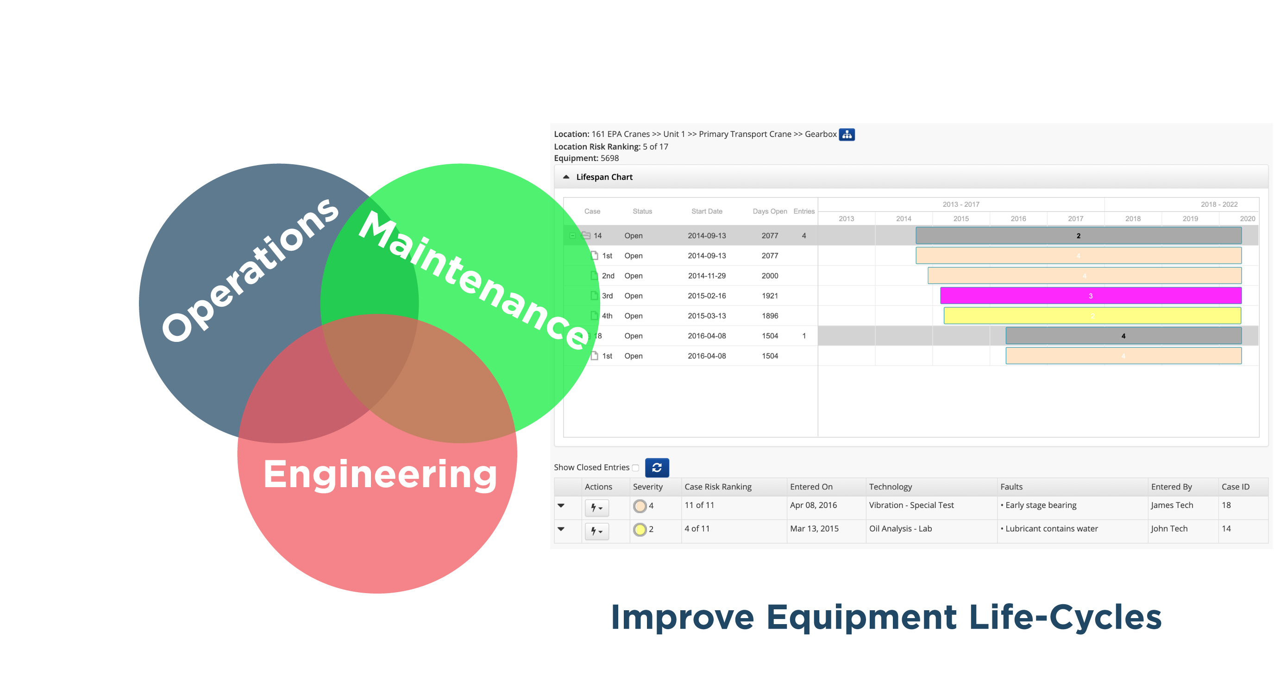Click the 'Lubricant contains water' fault text
Screen dimensions: 1274x675
1051,529
